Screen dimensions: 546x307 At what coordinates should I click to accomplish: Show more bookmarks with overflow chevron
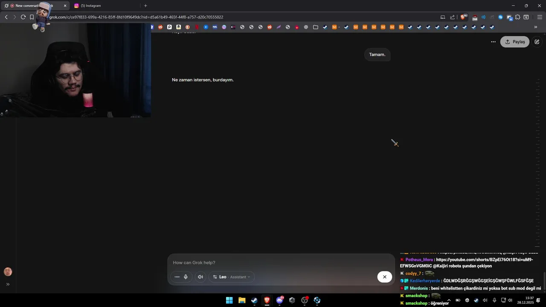point(536,27)
